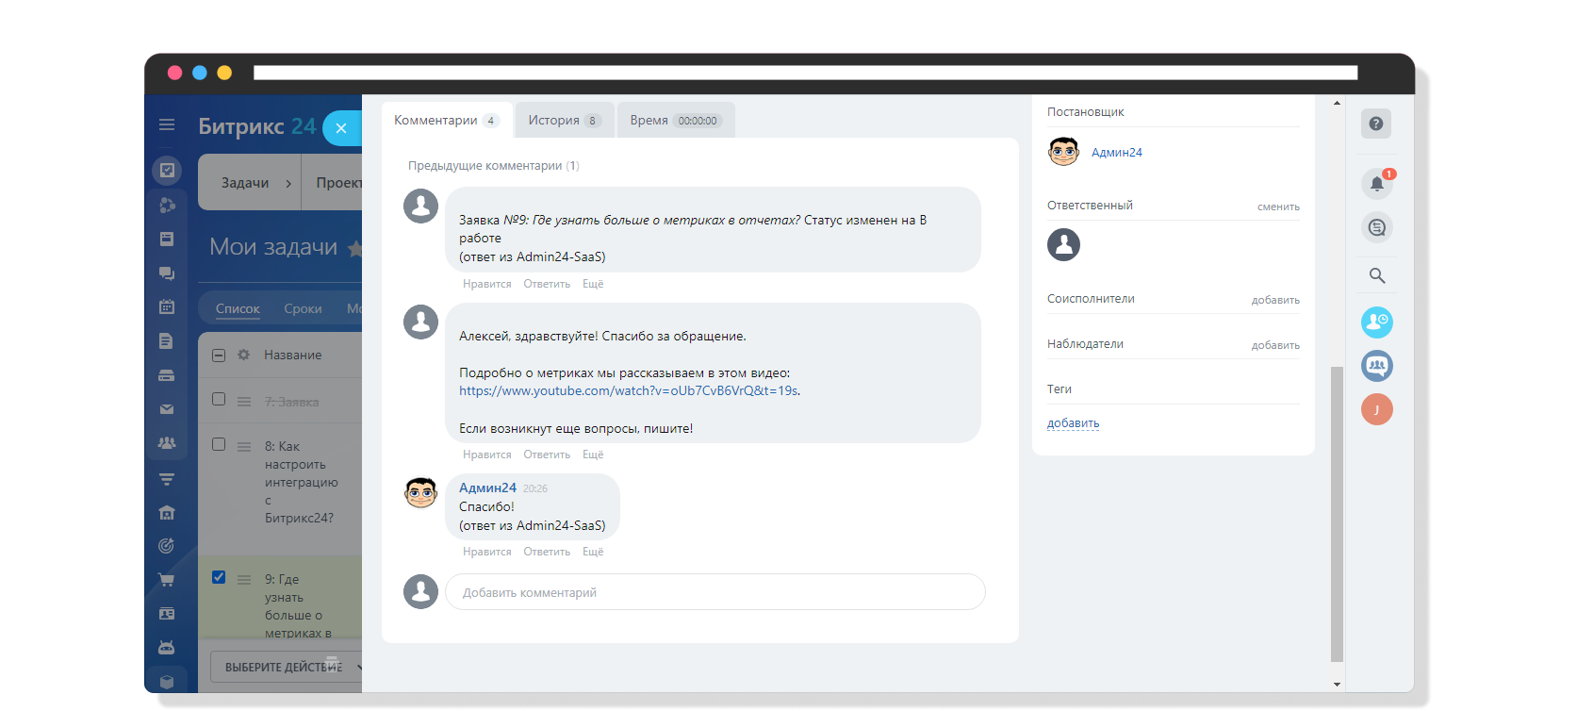Open row menu handle for task 7: Заявка
This screenshot has height=711, width=1577.
click(244, 402)
